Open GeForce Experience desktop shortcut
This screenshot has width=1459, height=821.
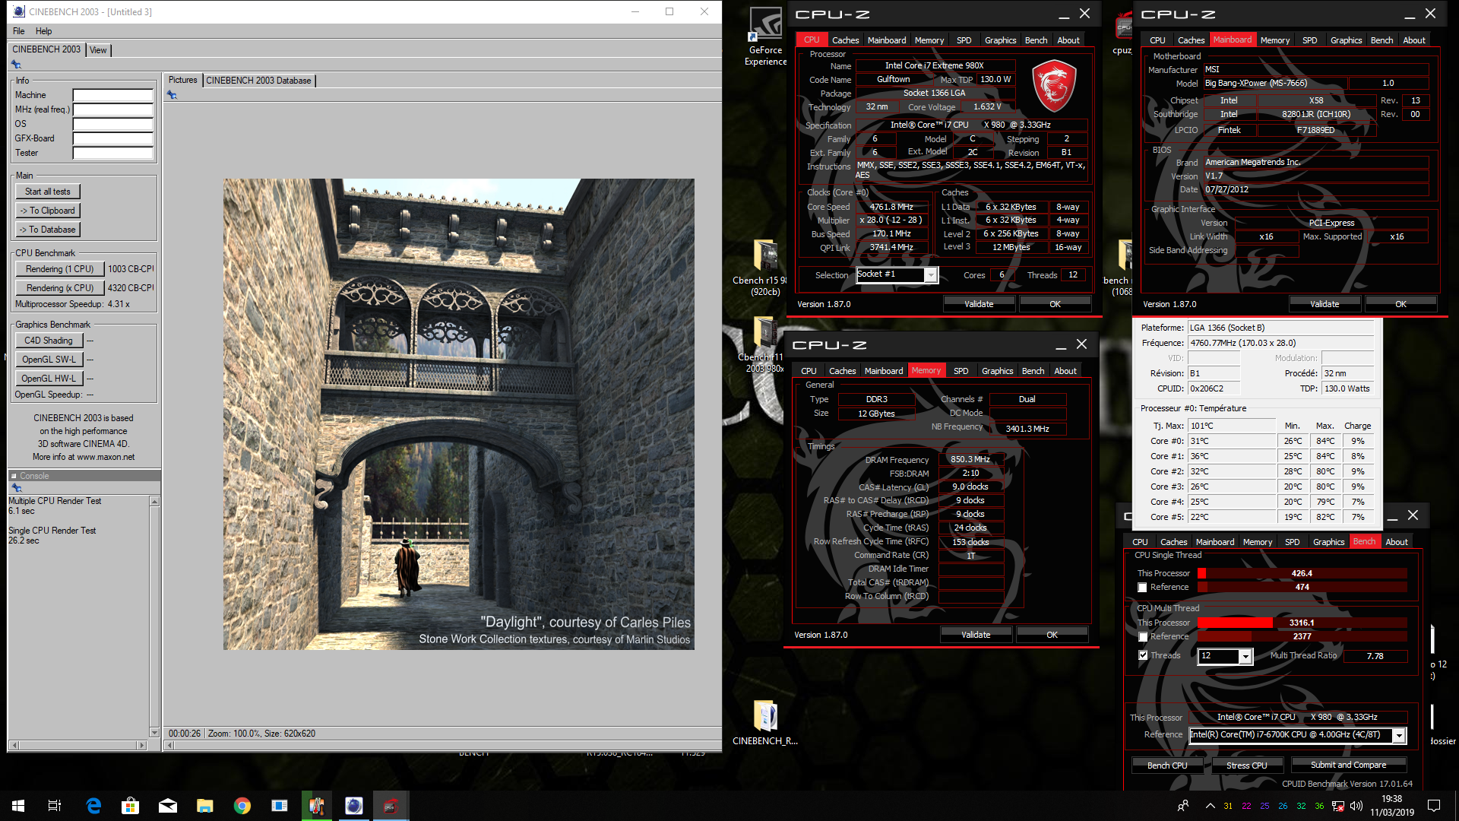765,36
